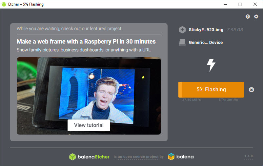Viewport: 263px width, 166px height.
Task: Click 'While you are waiting' banner text
Action: (x=69, y=28)
